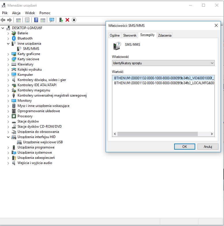224x226 pixels.
Task: Collapse Urządzenia interfejsu HID category
Action: pyautogui.click(x=8, y=137)
